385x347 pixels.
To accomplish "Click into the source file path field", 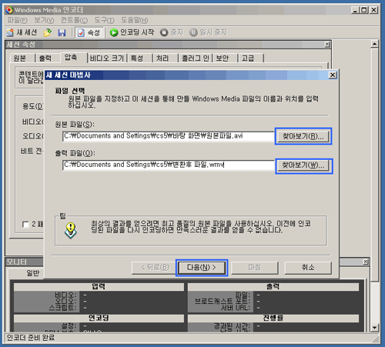I will (x=168, y=136).
